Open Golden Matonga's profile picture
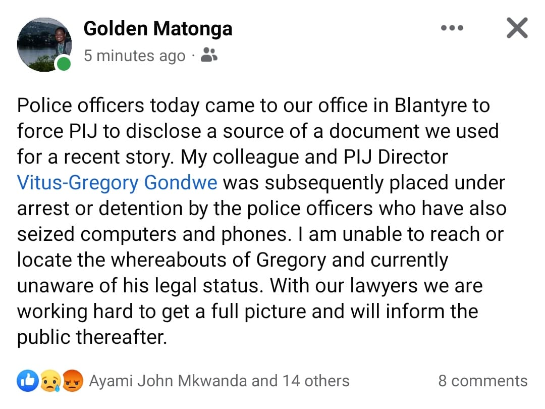The width and height of the screenshot is (545, 409). [43, 44]
